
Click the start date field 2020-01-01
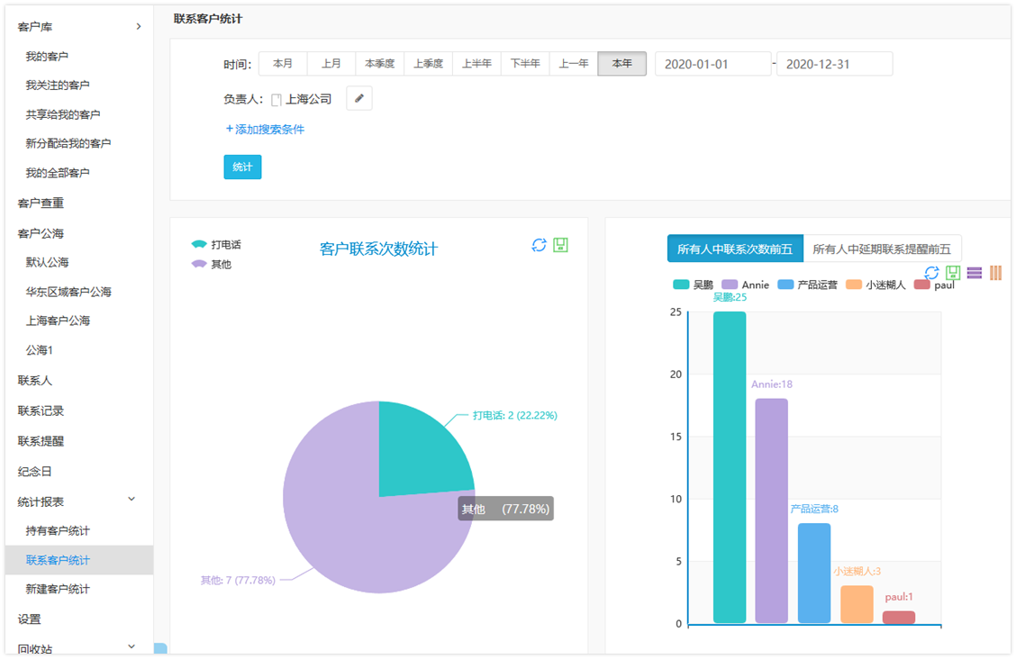(x=712, y=64)
